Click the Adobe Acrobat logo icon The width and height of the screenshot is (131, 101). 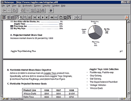[127, 18]
